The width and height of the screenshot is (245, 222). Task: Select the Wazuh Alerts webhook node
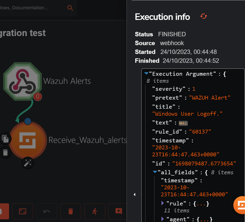[x=23, y=81]
